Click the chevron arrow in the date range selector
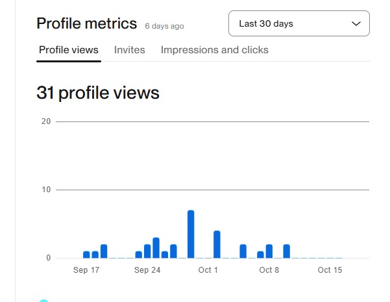This screenshot has height=302, width=390. (x=356, y=23)
